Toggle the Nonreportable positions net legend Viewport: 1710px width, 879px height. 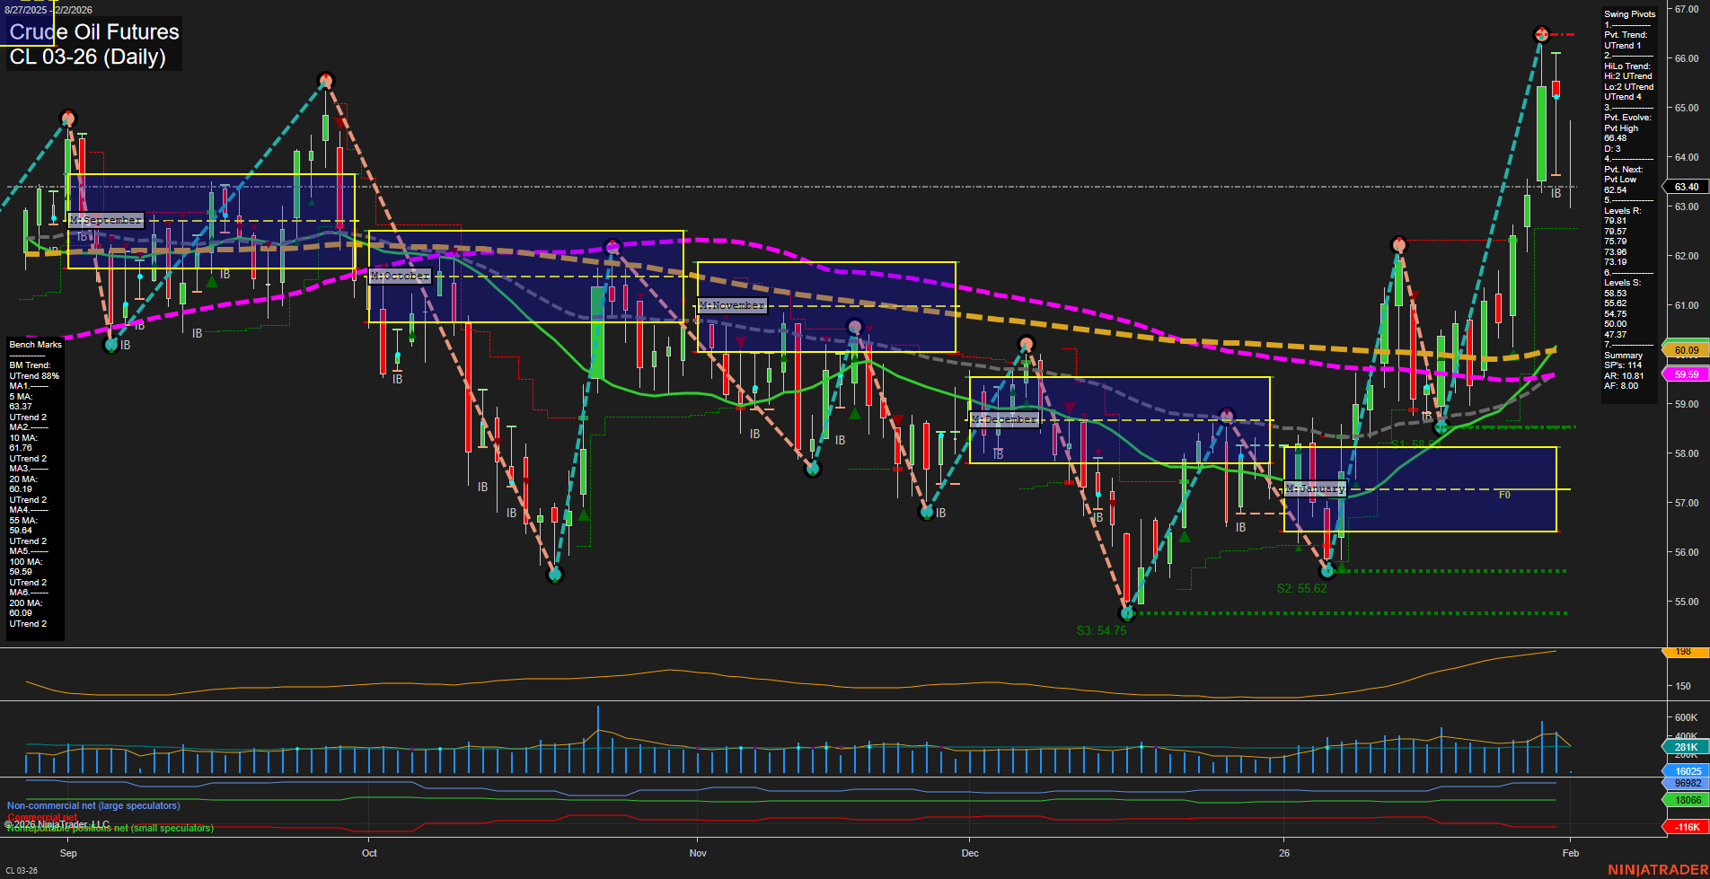[x=110, y=828]
